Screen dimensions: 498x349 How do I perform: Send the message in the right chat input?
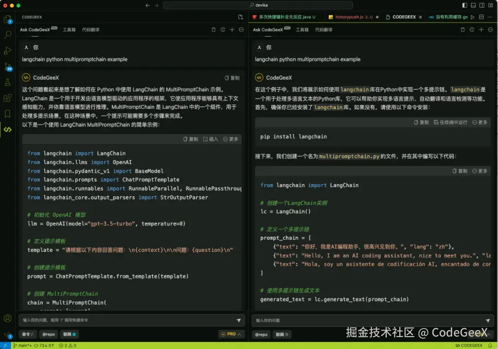tap(488, 320)
